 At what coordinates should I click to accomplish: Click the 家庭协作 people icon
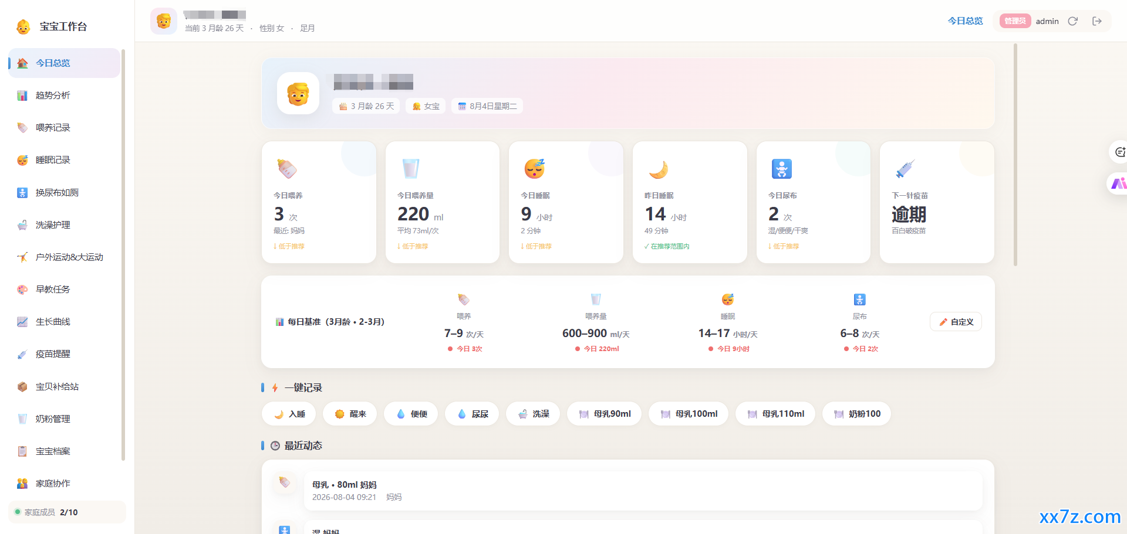pyautogui.click(x=22, y=483)
